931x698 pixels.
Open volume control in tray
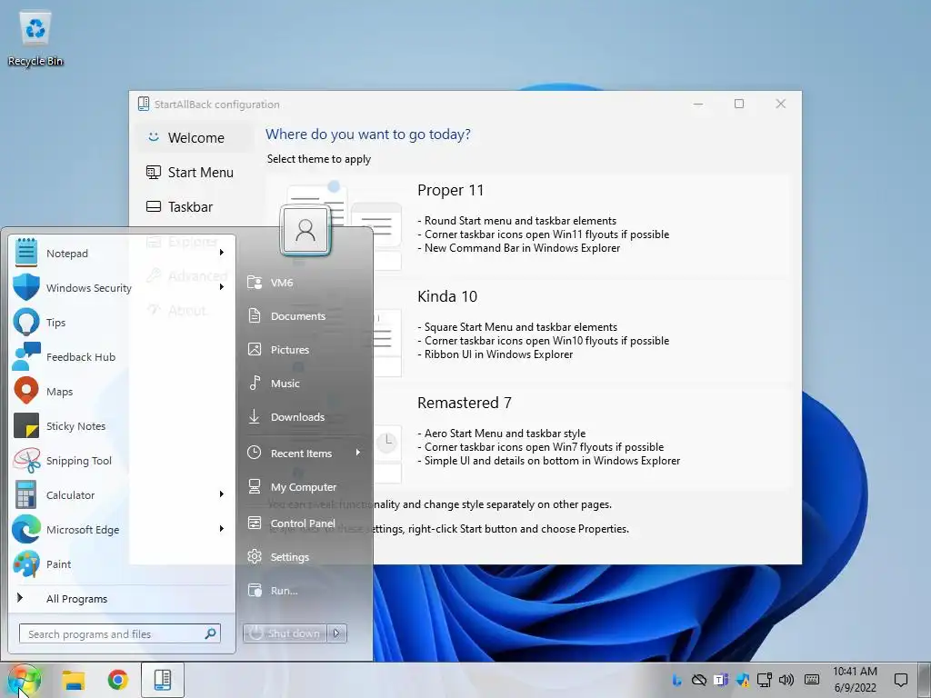pyautogui.click(x=786, y=680)
